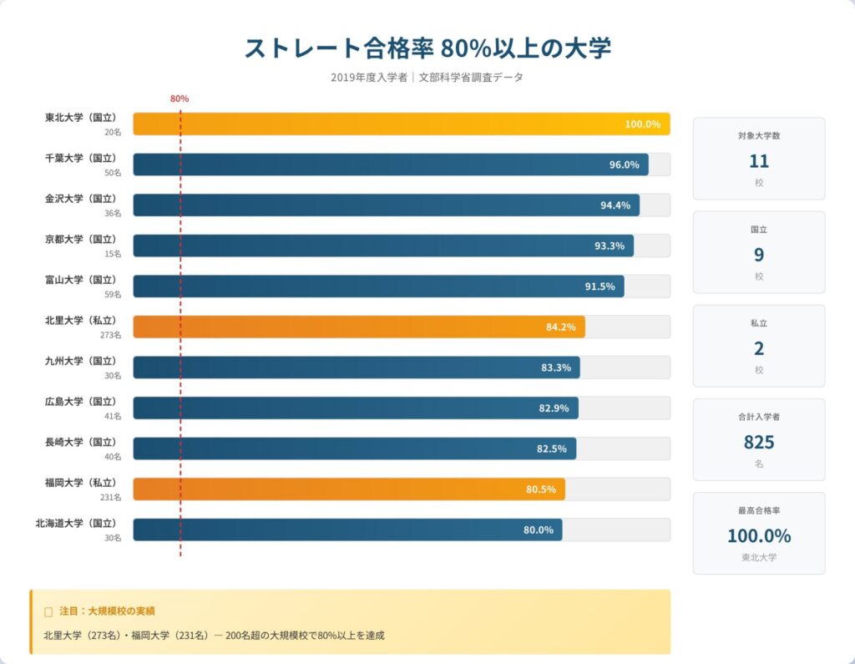Click the 合計入学者 825名 card
Viewport: 855px width, 664px height.
759,439
